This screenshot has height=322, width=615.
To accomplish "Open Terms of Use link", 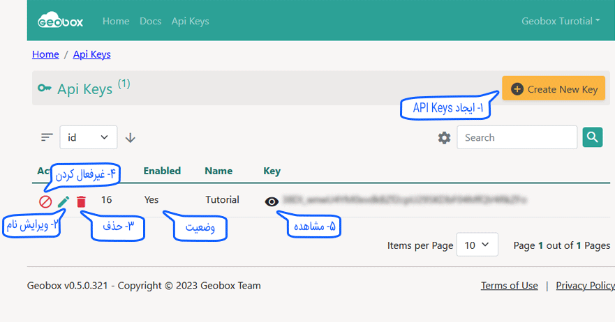I will tap(509, 286).
